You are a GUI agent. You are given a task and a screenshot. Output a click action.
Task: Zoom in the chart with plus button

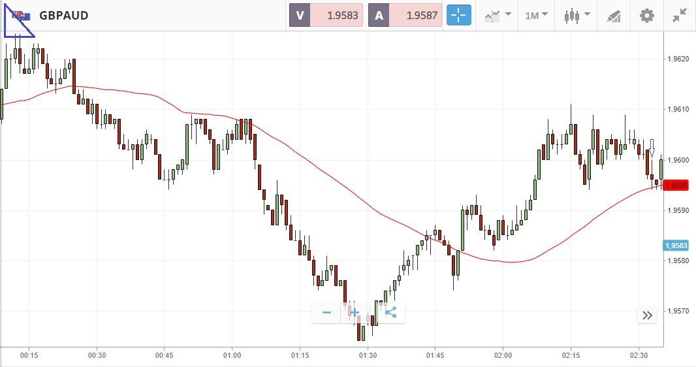pos(356,313)
